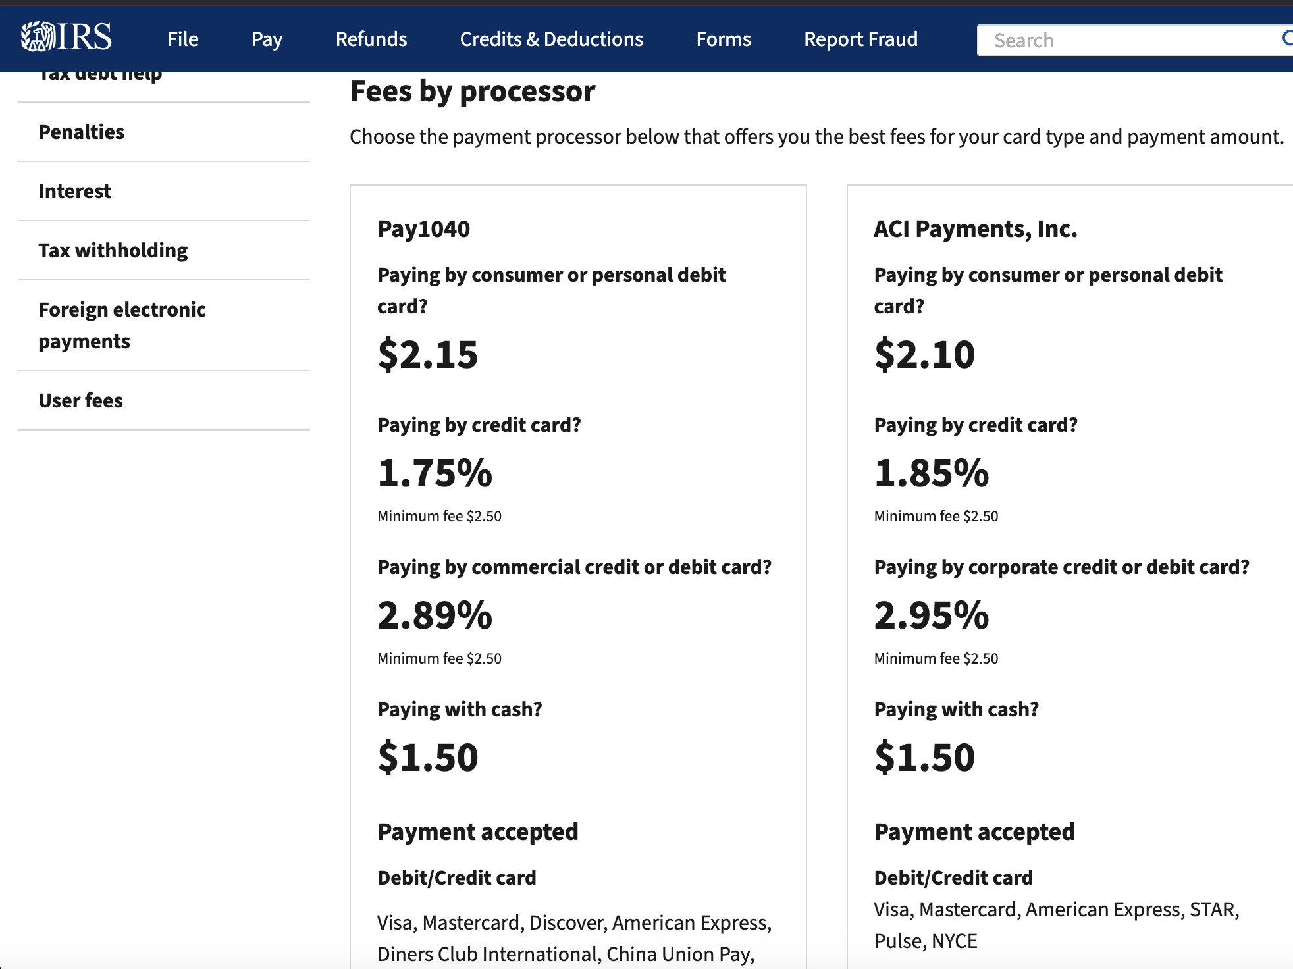Click Pay1040 commercial card rate 2.89%
The height and width of the screenshot is (969, 1293).
point(435,615)
